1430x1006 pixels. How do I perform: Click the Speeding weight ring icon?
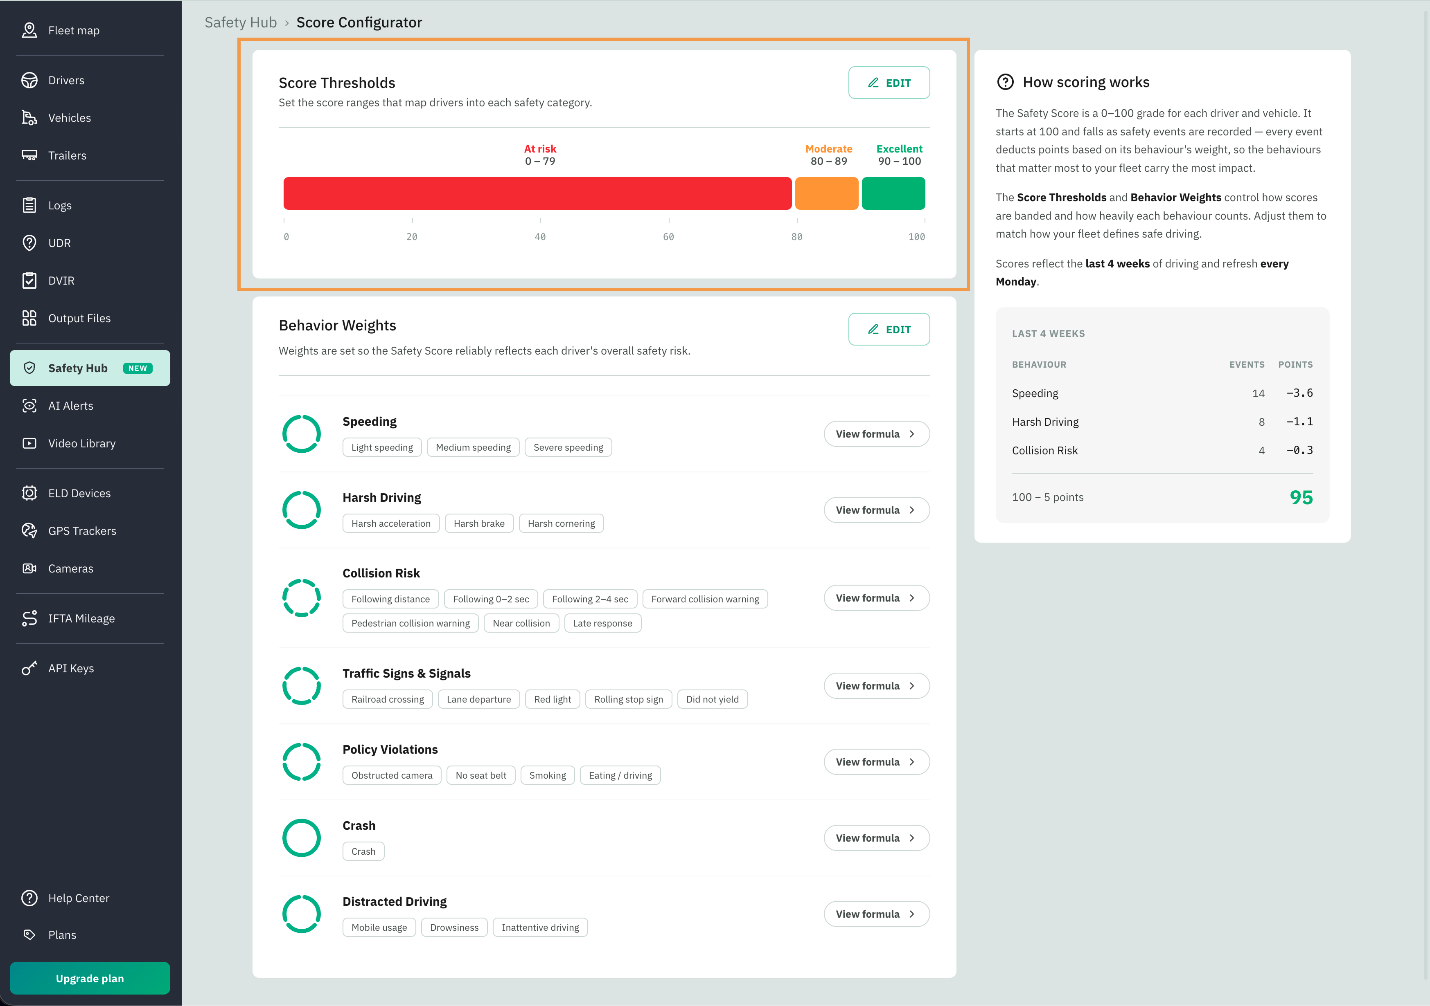click(302, 433)
